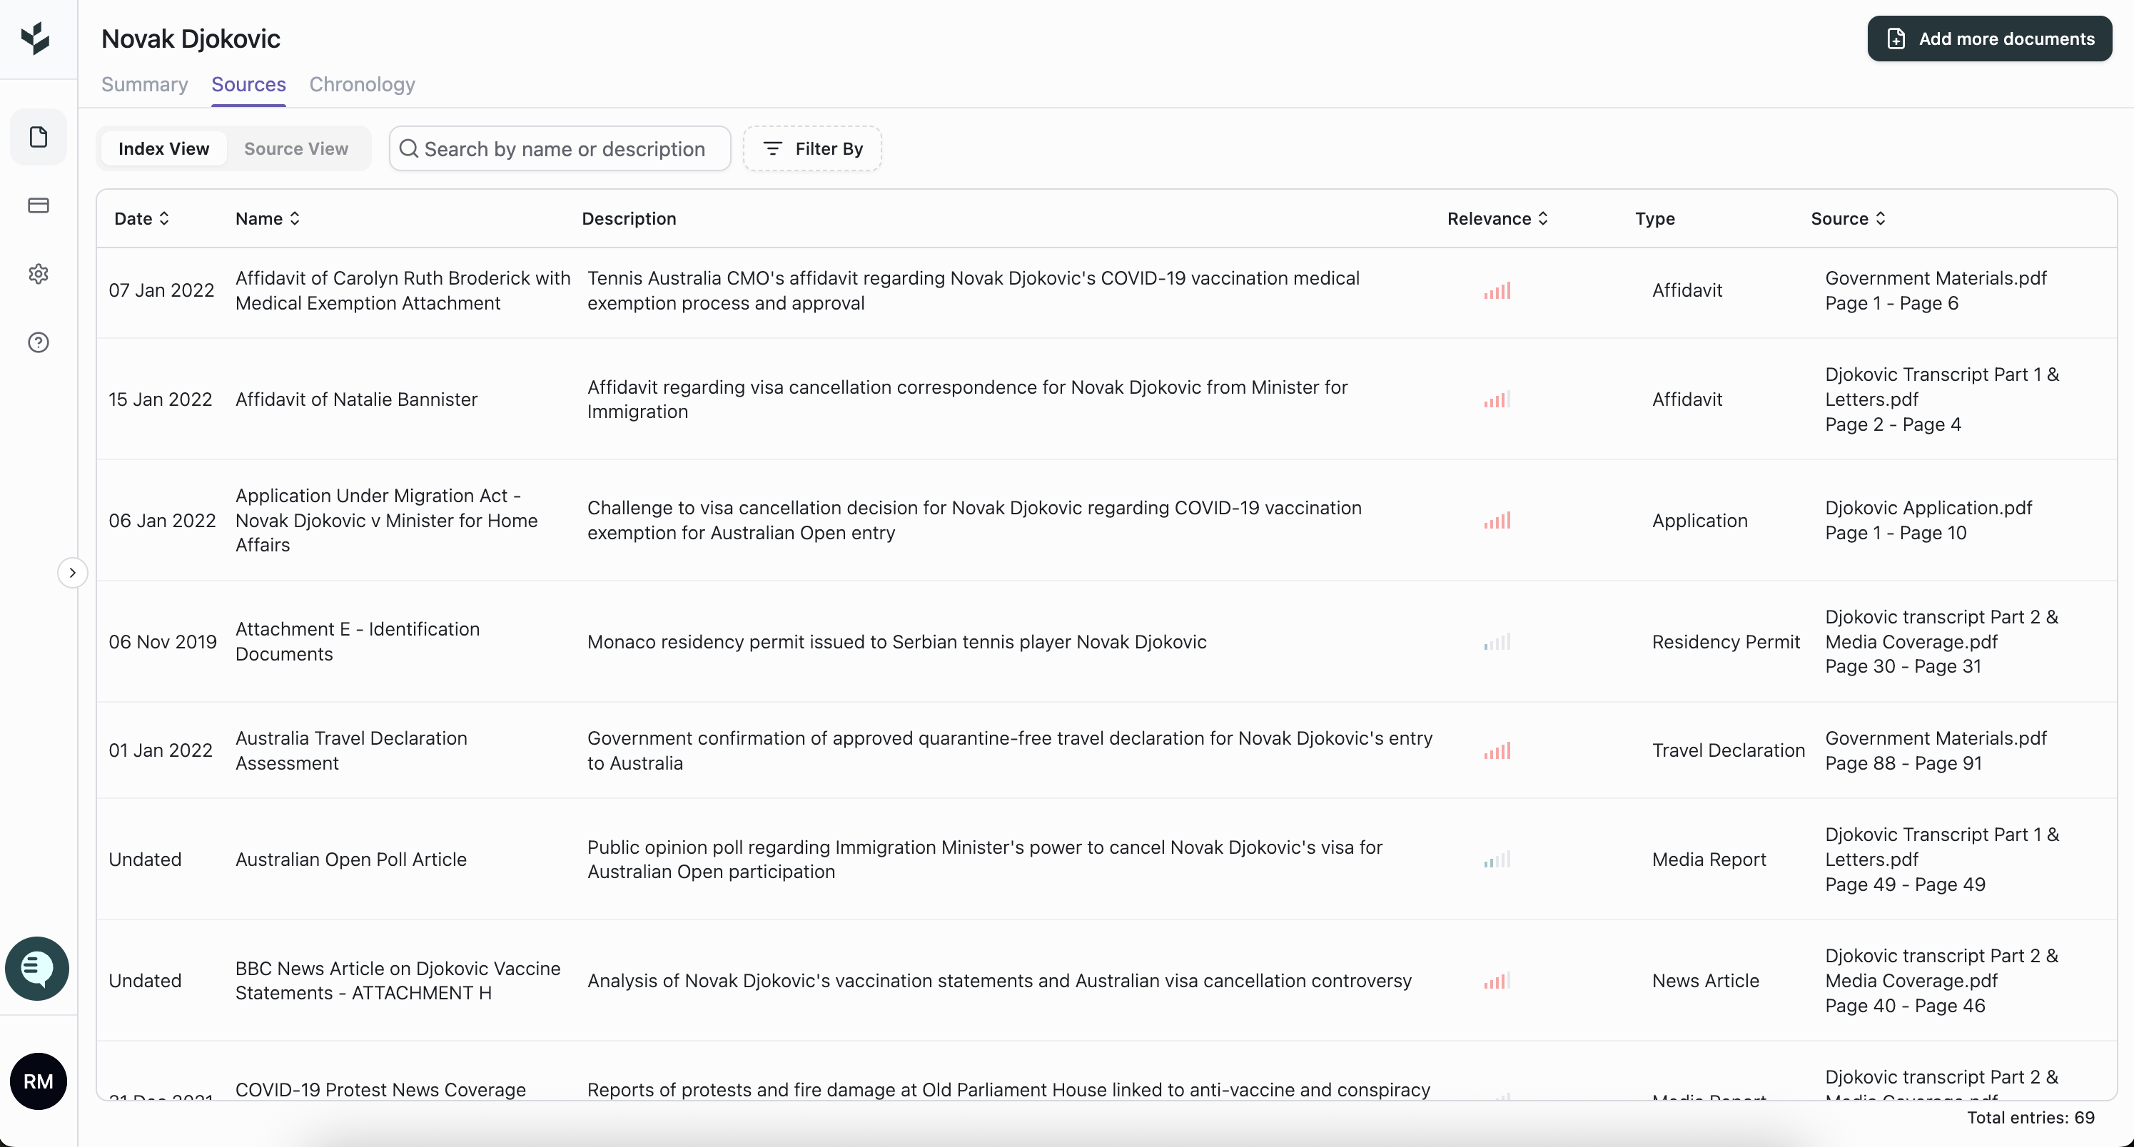2134x1147 pixels.
Task: Sort table by Relevance column
Action: pyautogui.click(x=1497, y=219)
